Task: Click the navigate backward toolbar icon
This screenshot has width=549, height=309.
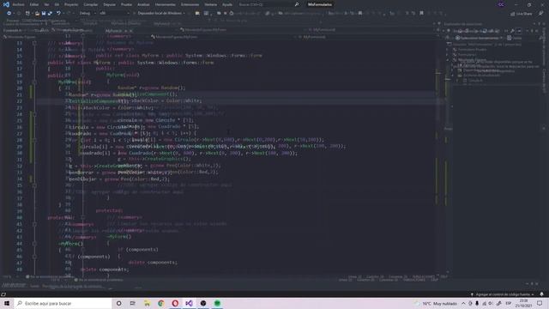Action: [x=9, y=14]
